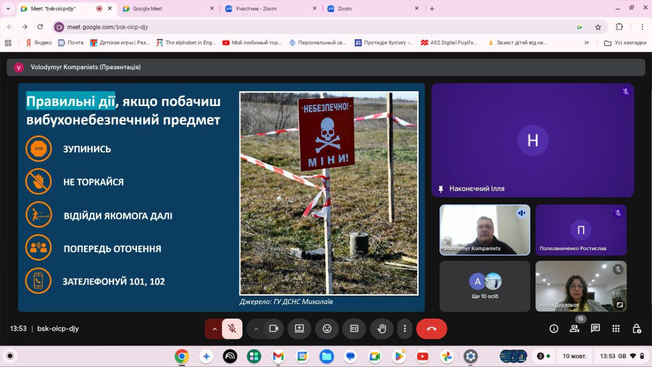The image size is (652, 367).
Task: Open the tab search dropdown arrow
Action: pyautogui.click(x=8, y=9)
